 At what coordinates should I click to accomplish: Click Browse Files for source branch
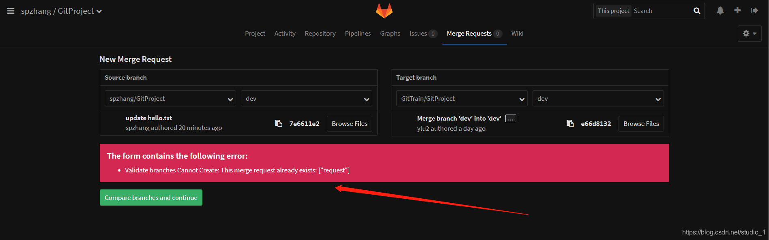click(x=350, y=123)
